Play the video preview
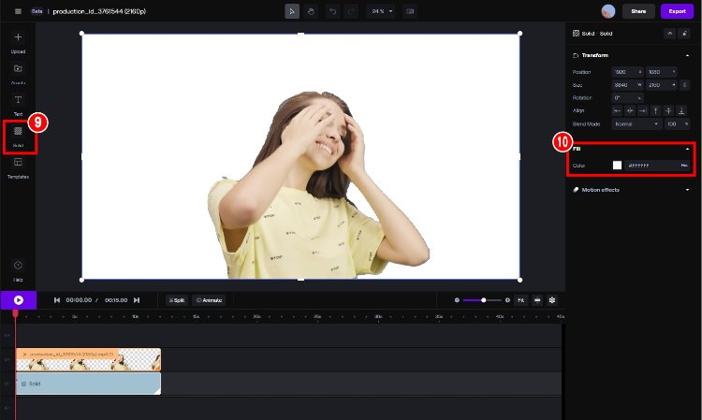Image resolution: width=702 pixels, height=420 pixels. pos(19,300)
